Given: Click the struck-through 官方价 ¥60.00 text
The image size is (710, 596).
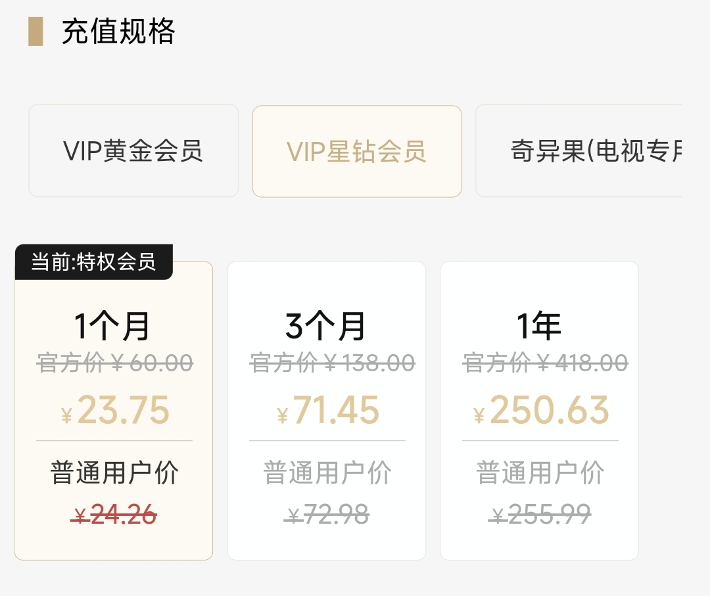Looking at the screenshot, I should 115,363.
